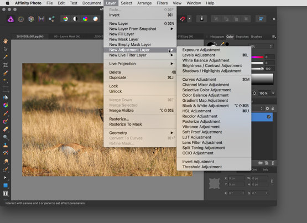Click the auto contrast half-circle icon
The height and width of the screenshot is (223, 307).
click(x=75, y=19)
